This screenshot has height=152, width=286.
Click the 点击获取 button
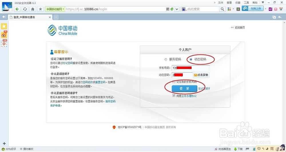(201, 75)
